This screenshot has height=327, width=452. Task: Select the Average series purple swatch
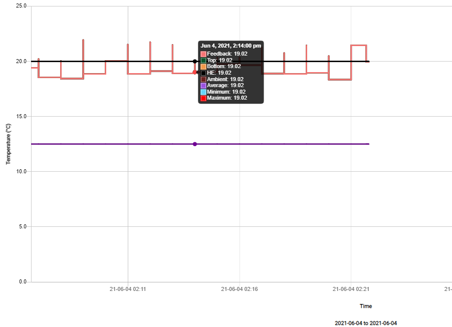(203, 85)
